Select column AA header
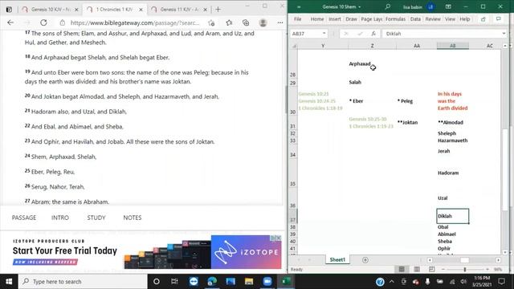The height and width of the screenshot is (289, 514). coord(416,46)
